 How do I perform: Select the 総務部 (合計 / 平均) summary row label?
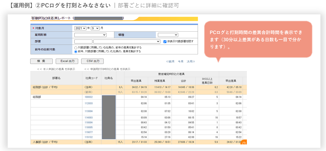[45, 87]
